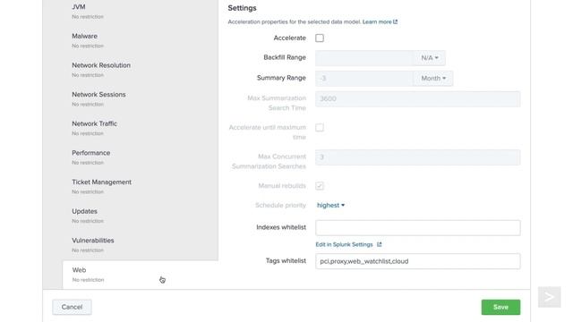Viewport: 573px width, 322px height.
Task: Click external-link icon beside Learn more
Action: pos(395,21)
